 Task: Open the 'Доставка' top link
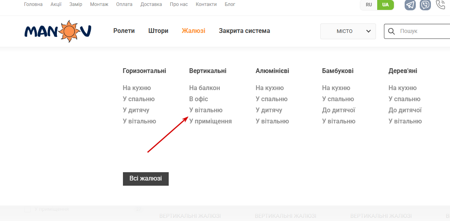152,4
